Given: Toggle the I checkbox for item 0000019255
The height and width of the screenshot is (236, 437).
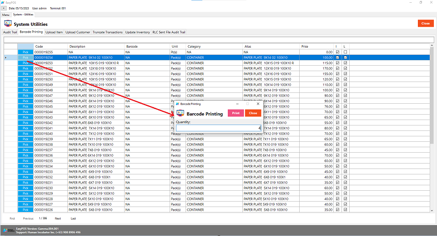Looking at the screenshot, I should [337, 52].
